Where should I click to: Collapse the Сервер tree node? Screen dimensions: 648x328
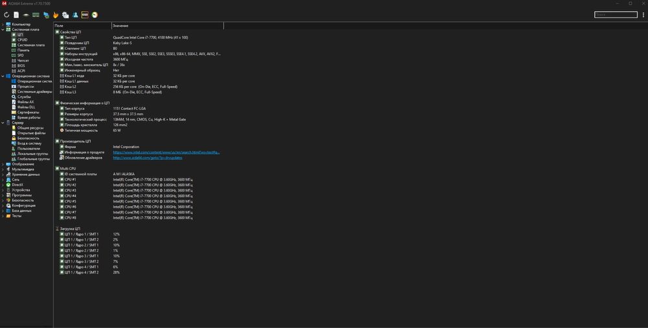(3, 122)
